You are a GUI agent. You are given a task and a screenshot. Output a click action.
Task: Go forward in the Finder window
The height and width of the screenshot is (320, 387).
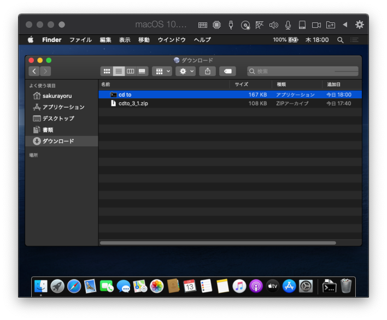pos(45,71)
